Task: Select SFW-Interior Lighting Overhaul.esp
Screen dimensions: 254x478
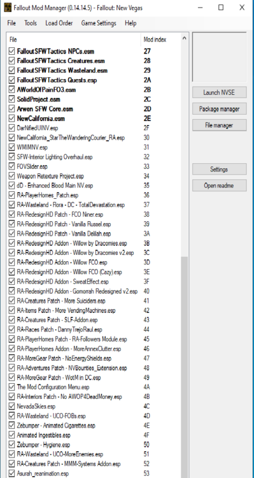Action: tap(55, 157)
